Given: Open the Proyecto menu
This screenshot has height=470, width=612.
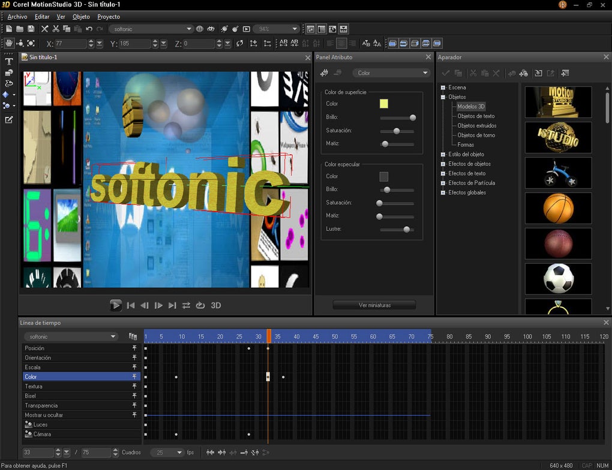Looking at the screenshot, I should click(x=109, y=17).
